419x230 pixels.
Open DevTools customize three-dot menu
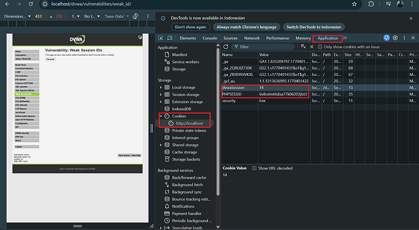pyautogui.click(x=404, y=38)
